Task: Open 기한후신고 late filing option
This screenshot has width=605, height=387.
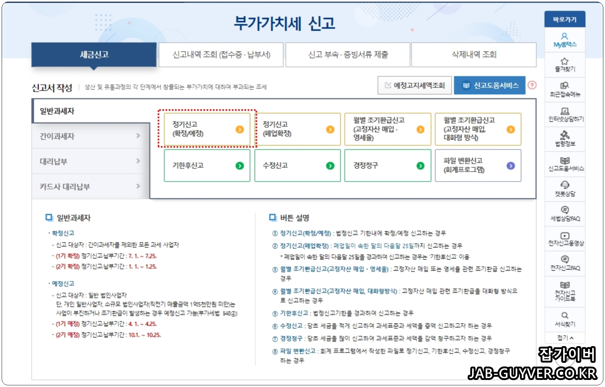Action: (207, 165)
